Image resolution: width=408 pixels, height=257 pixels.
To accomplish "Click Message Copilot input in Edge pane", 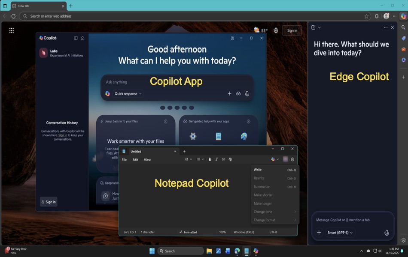I will [352, 220].
